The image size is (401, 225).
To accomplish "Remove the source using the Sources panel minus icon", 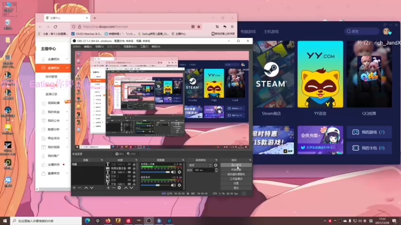I will coord(114,188).
